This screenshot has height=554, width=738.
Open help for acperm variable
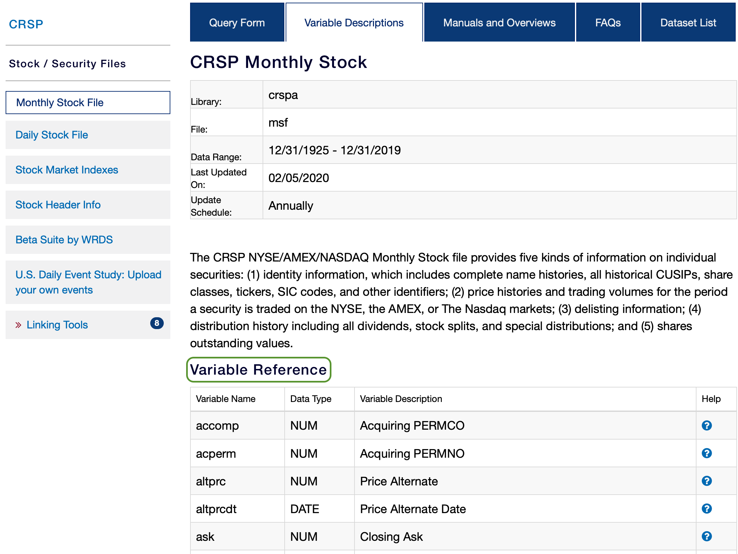[707, 453]
